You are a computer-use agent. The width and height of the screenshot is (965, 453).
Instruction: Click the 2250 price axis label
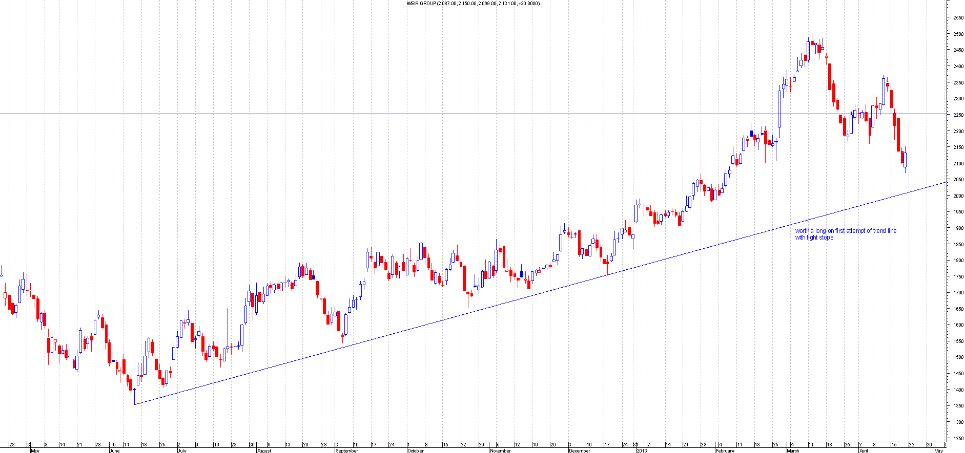tap(958, 115)
